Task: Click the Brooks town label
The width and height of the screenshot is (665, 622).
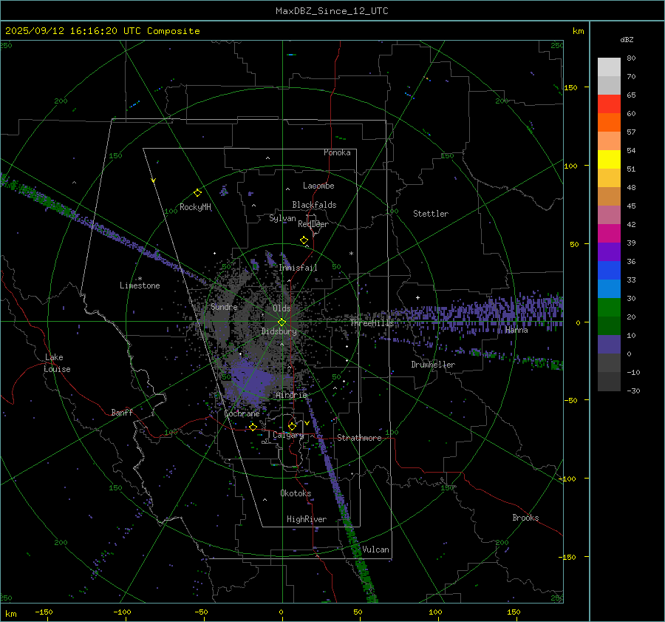Action: 525,518
